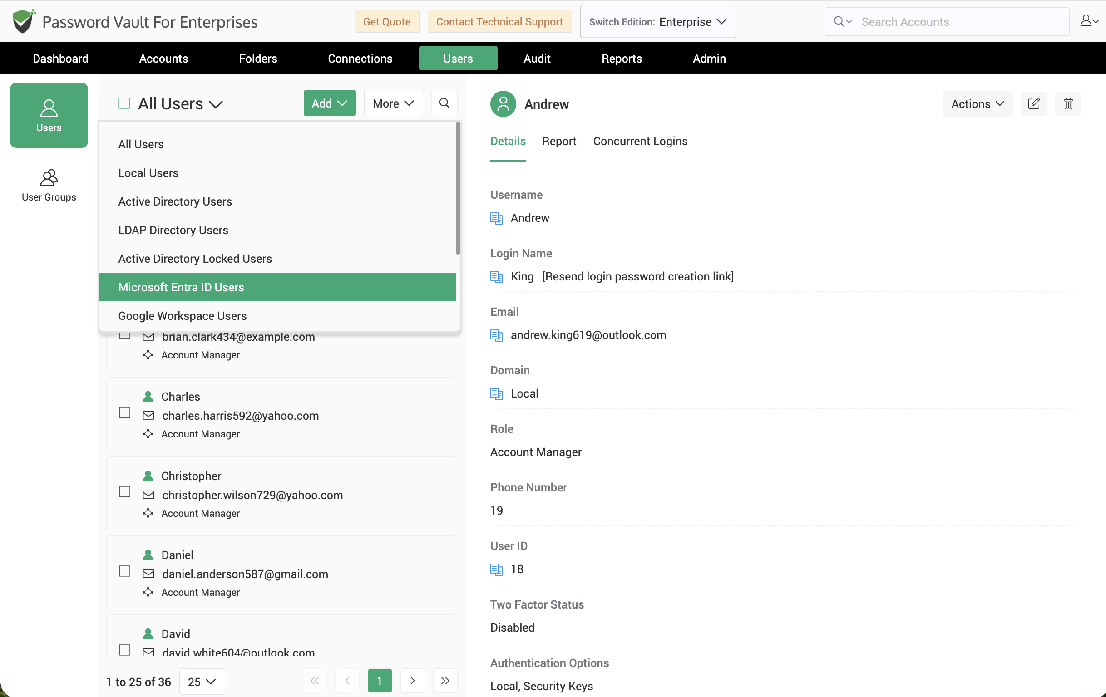Copy the Email address icon
1106x697 pixels.
(x=496, y=335)
